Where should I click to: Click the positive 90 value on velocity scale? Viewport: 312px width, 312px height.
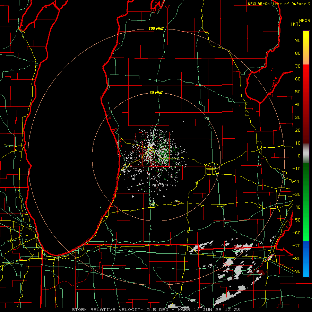click(x=298, y=41)
